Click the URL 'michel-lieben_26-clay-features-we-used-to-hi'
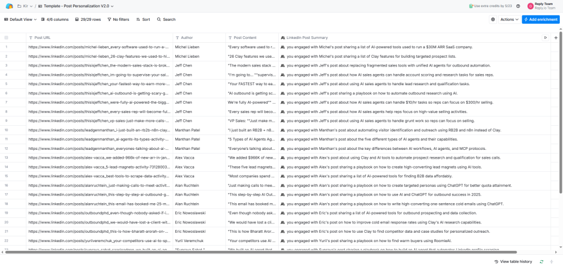 coord(99,57)
